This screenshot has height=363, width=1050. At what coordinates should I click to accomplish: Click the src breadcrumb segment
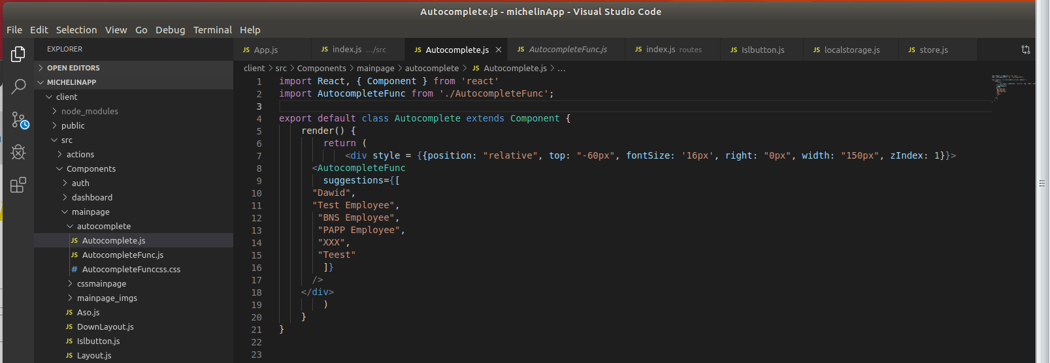(281, 69)
